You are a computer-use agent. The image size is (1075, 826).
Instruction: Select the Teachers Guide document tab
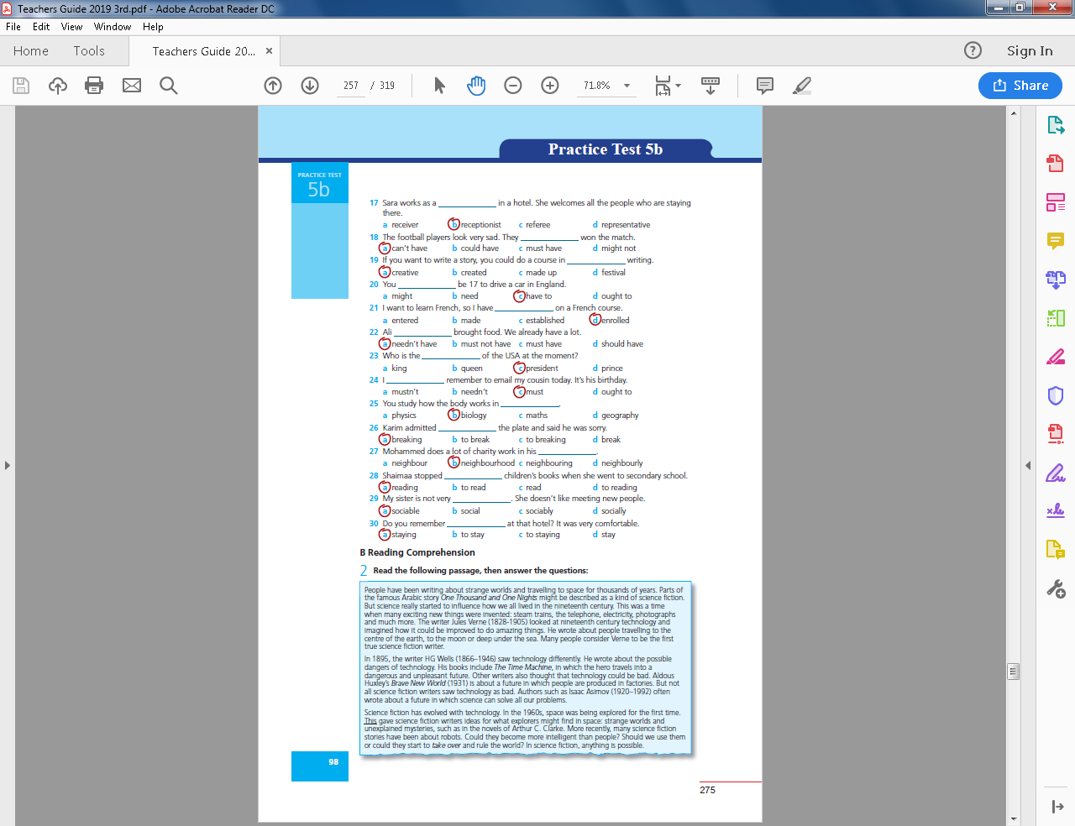[x=204, y=51]
